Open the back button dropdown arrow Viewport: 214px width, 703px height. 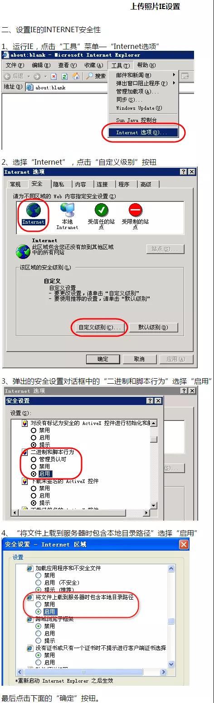click(29, 77)
